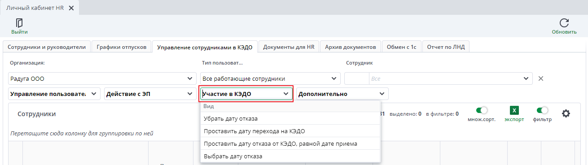Close the Личный кабинет HR tab
Image resolution: width=588 pixels, height=165 pixels.
tap(71, 8)
